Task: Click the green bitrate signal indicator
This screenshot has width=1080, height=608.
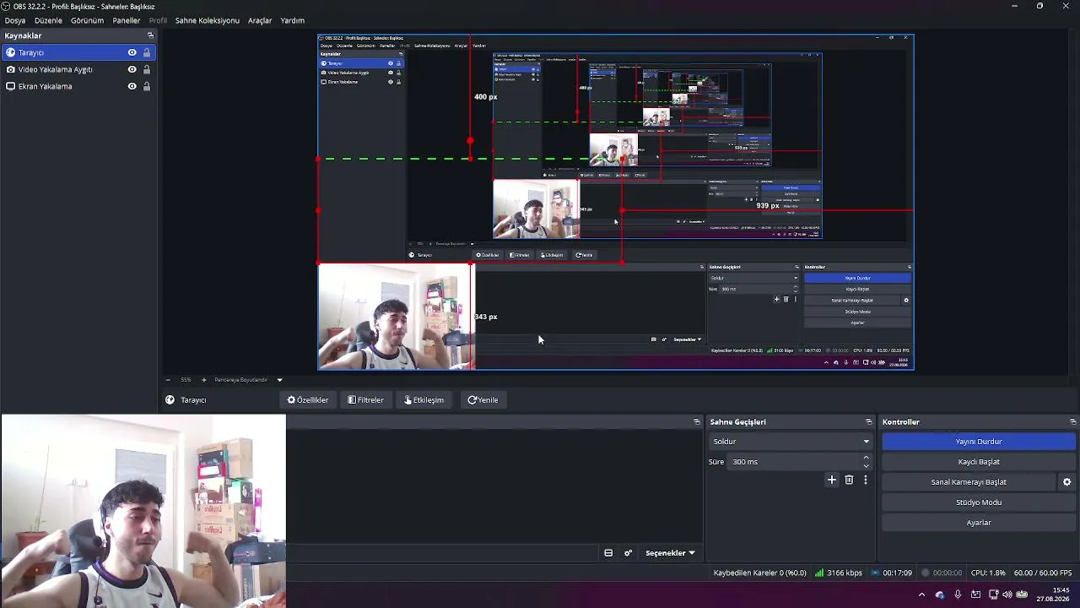Action: click(818, 573)
